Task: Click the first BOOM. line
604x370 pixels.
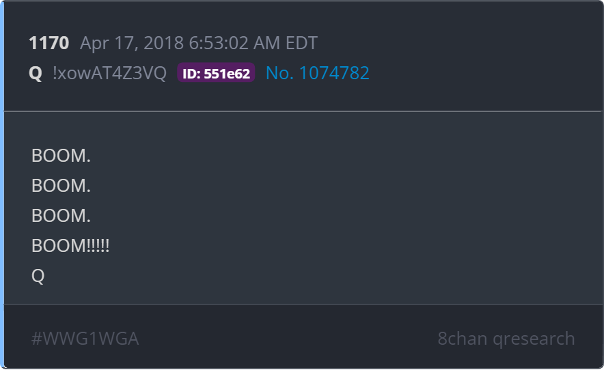Action: click(x=61, y=156)
